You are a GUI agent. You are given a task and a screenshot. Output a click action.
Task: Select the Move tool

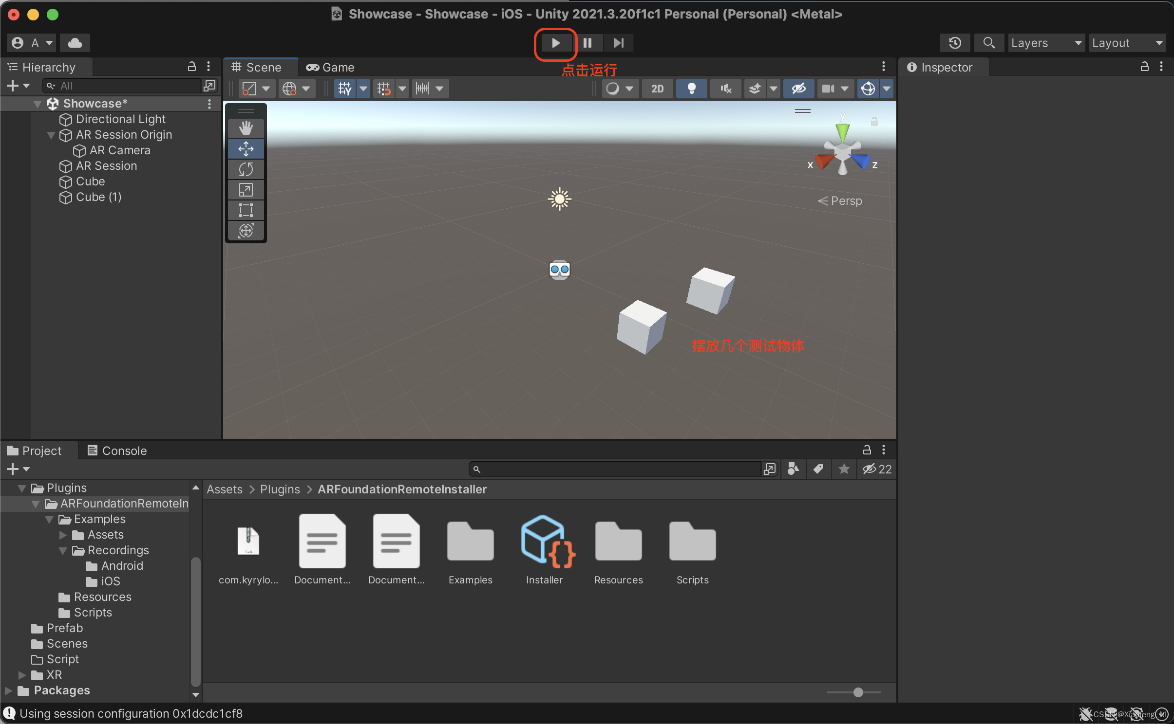click(x=246, y=149)
